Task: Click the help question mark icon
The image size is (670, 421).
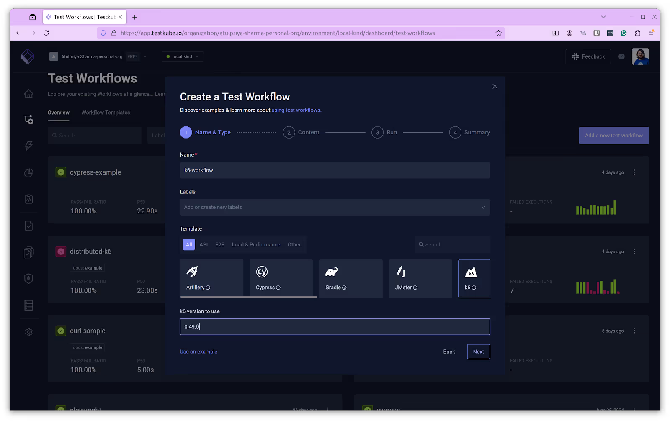Action: (x=621, y=56)
